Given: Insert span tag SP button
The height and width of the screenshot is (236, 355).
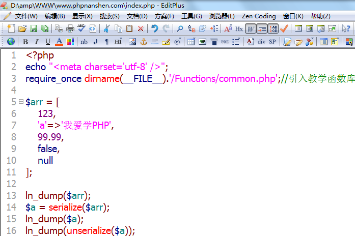Looking at the screenshot, I should click(x=272, y=42).
